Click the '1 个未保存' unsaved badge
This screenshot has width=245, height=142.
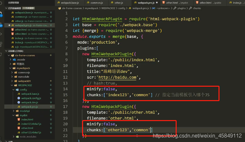pyautogui.click(x=28, y=8)
